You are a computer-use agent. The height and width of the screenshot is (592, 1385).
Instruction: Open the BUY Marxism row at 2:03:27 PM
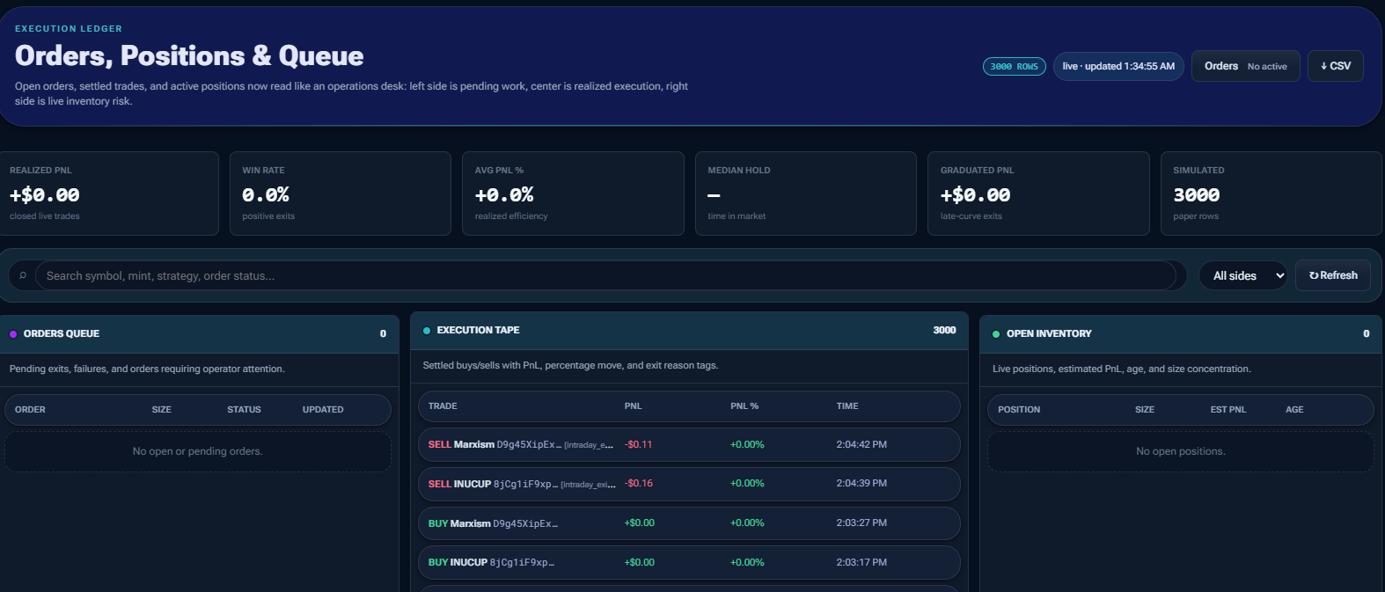(x=689, y=523)
